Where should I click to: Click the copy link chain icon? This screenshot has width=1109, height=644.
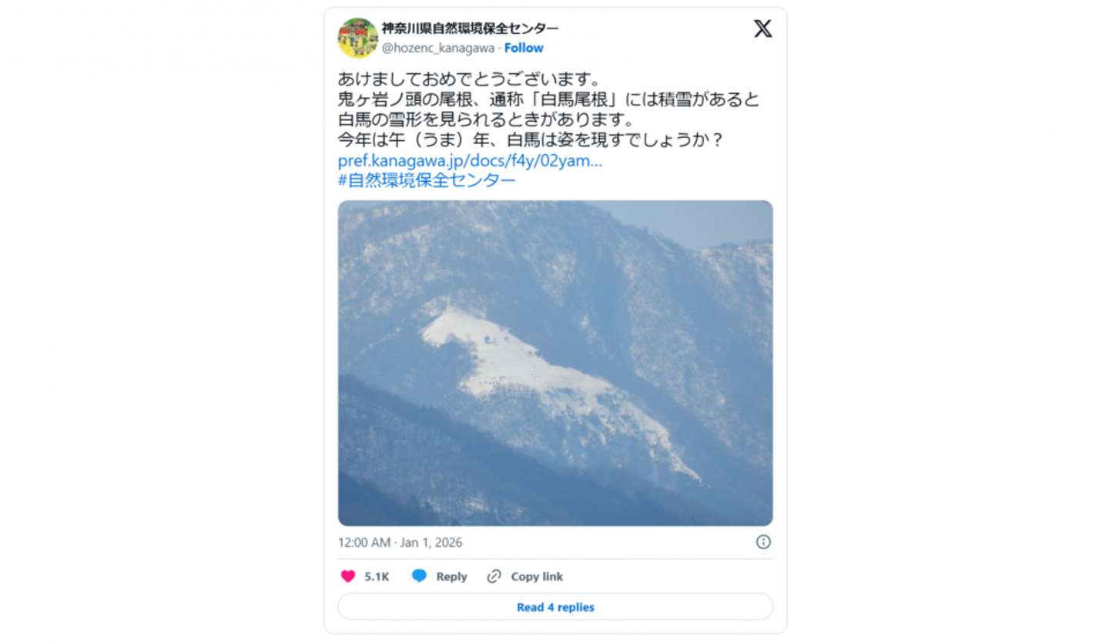[x=494, y=576]
